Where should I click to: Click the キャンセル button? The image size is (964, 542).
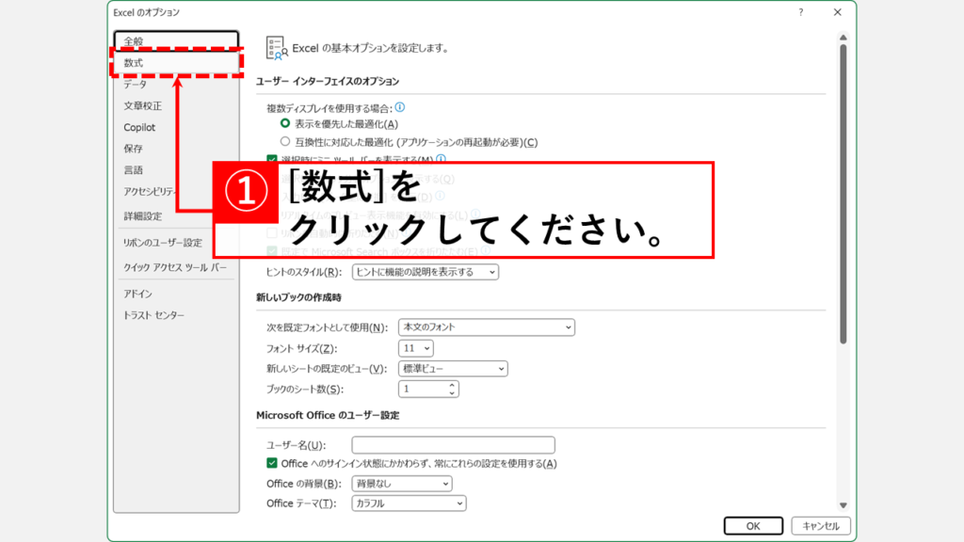tap(821, 526)
